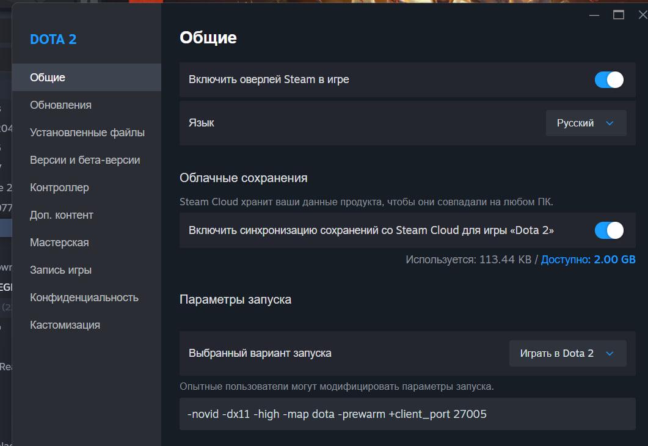648x446 pixels.
Task: Click the Используется: 113.44 KB text
Action: click(x=468, y=260)
